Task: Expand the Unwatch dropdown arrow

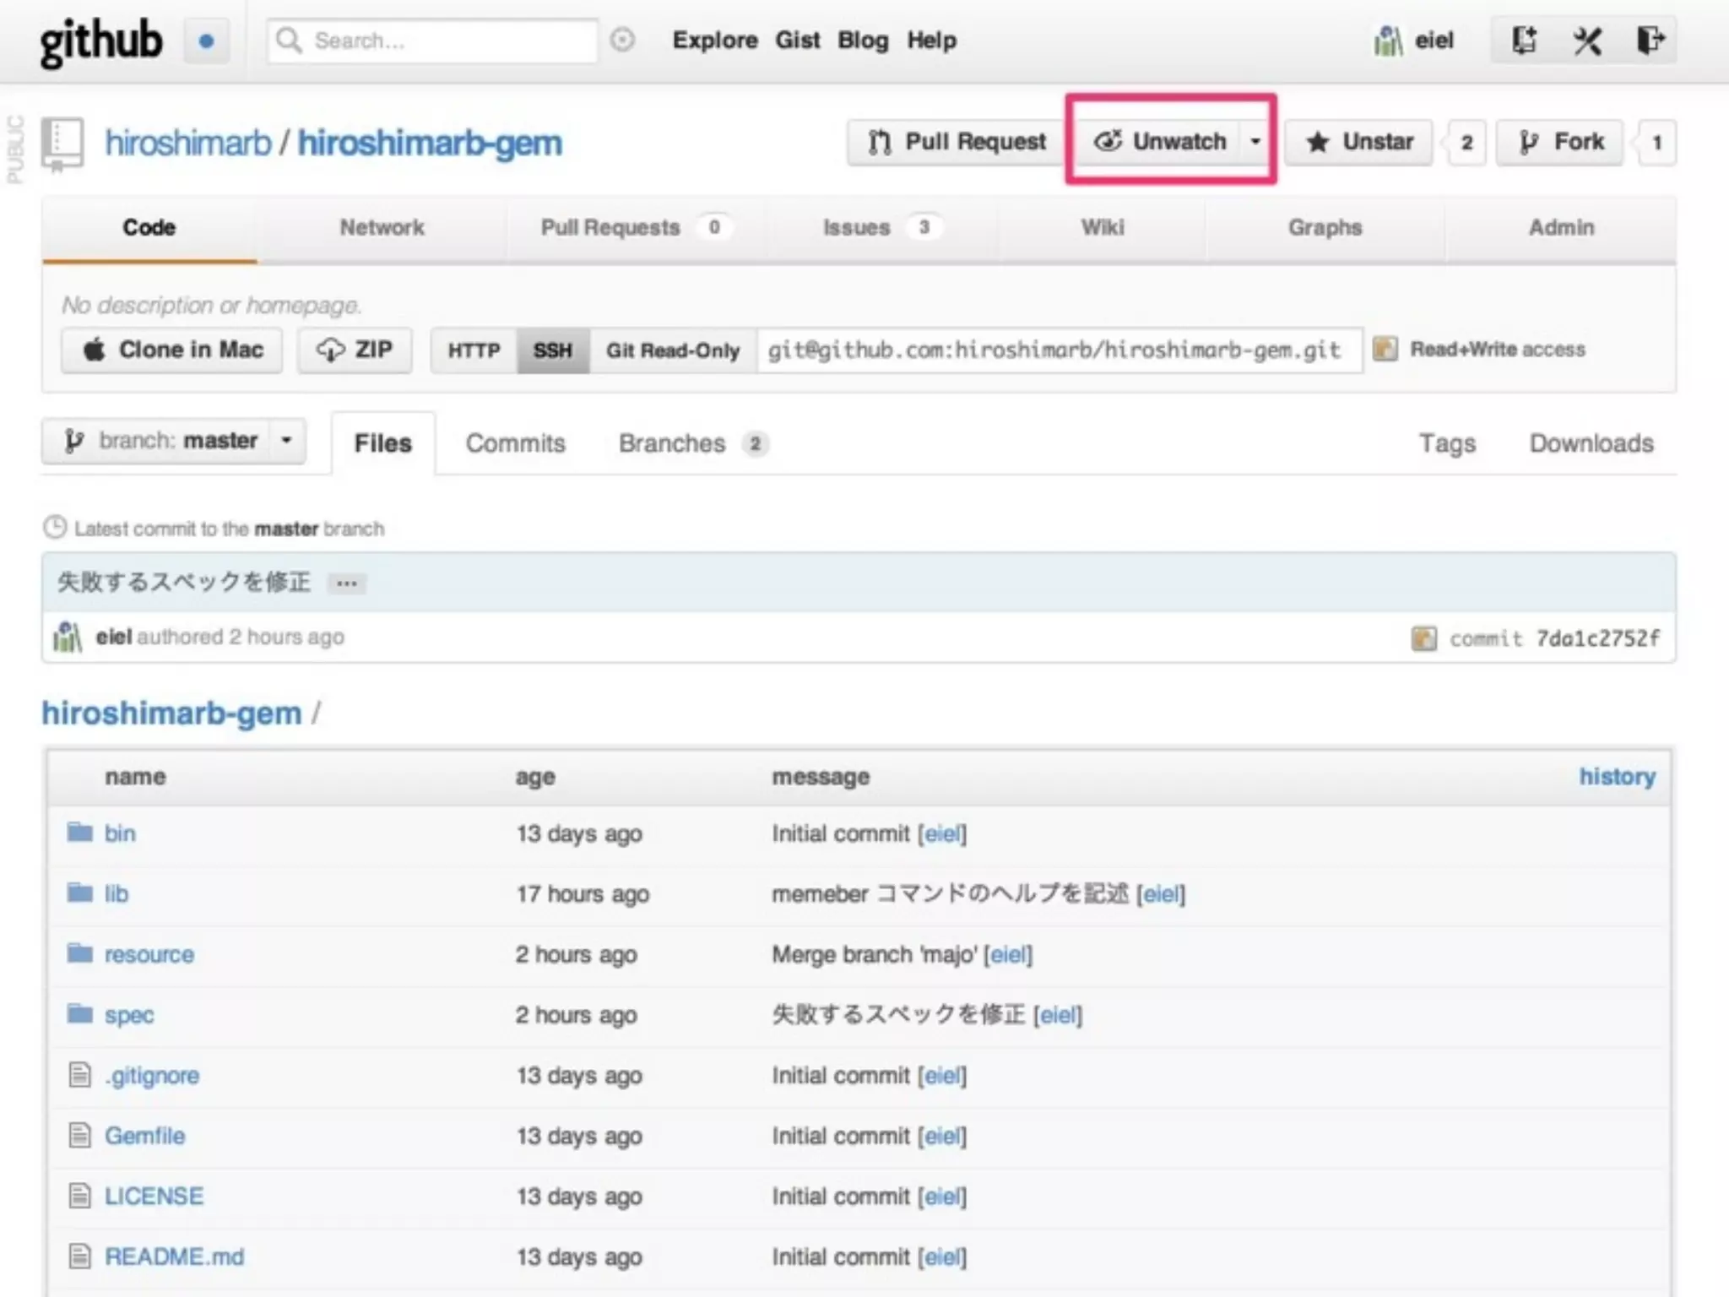Action: pyautogui.click(x=1255, y=142)
